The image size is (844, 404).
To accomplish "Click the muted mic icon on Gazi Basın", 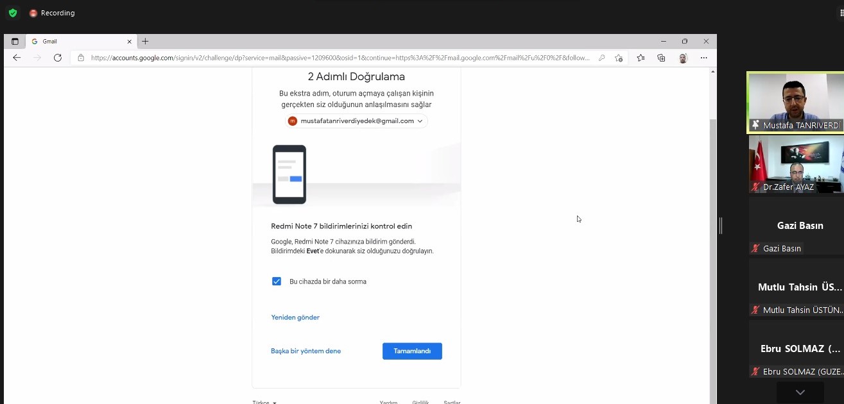I will pos(755,248).
